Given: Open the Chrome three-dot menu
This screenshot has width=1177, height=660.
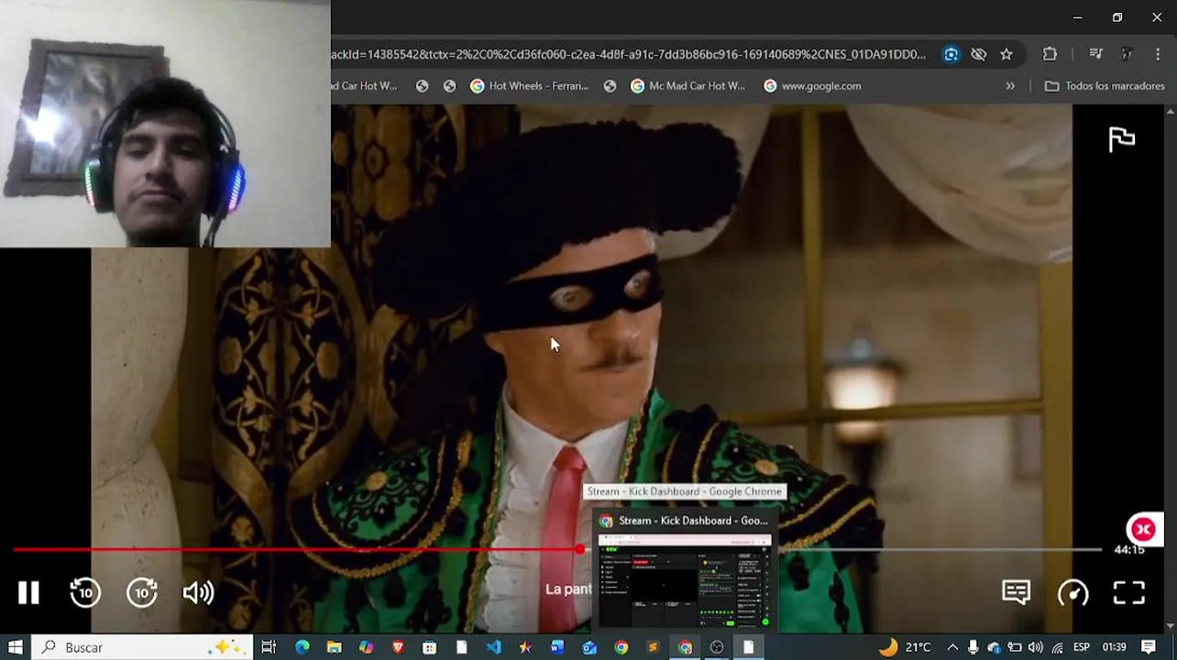Looking at the screenshot, I should click(1159, 54).
